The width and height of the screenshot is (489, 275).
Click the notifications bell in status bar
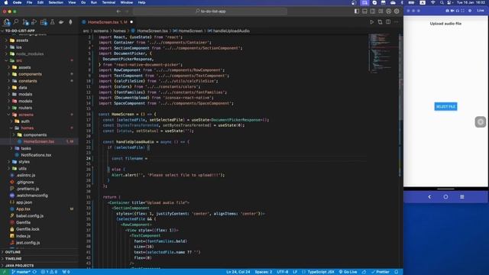[x=396, y=272]
